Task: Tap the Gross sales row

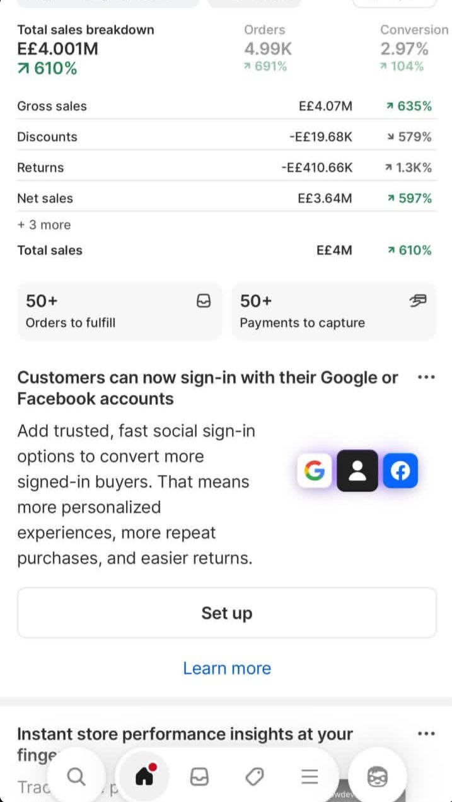Action: click(226, 106)
